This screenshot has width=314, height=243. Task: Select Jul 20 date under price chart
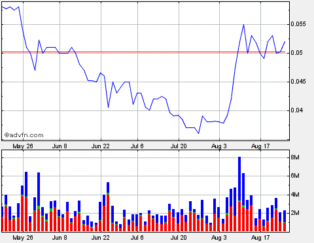[x=179, y=146]
